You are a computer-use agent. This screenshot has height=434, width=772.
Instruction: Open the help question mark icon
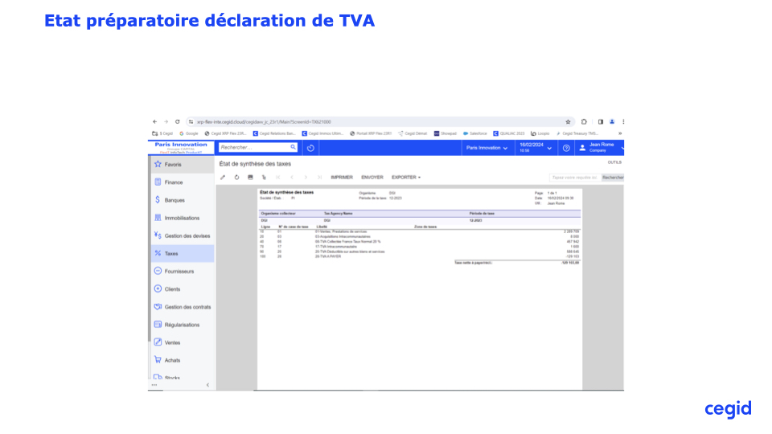[566, 148]
